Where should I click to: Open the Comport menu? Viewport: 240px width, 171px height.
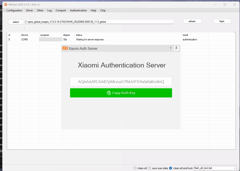pyautogui.click(x=61, y=10)
